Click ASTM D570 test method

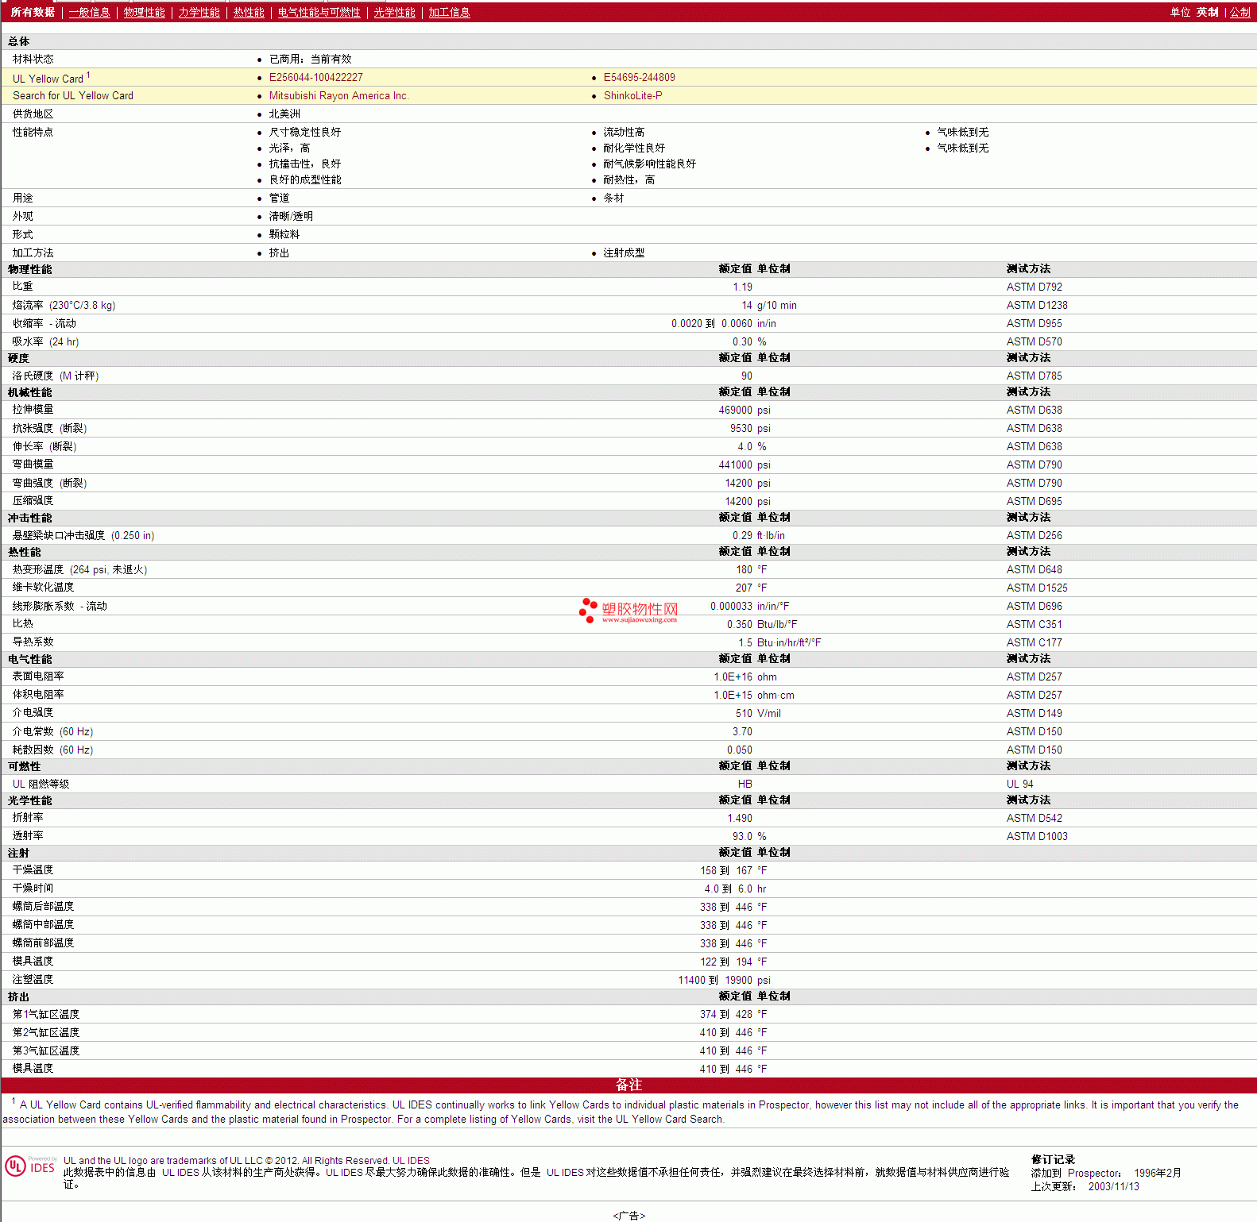pos(1034,342)
